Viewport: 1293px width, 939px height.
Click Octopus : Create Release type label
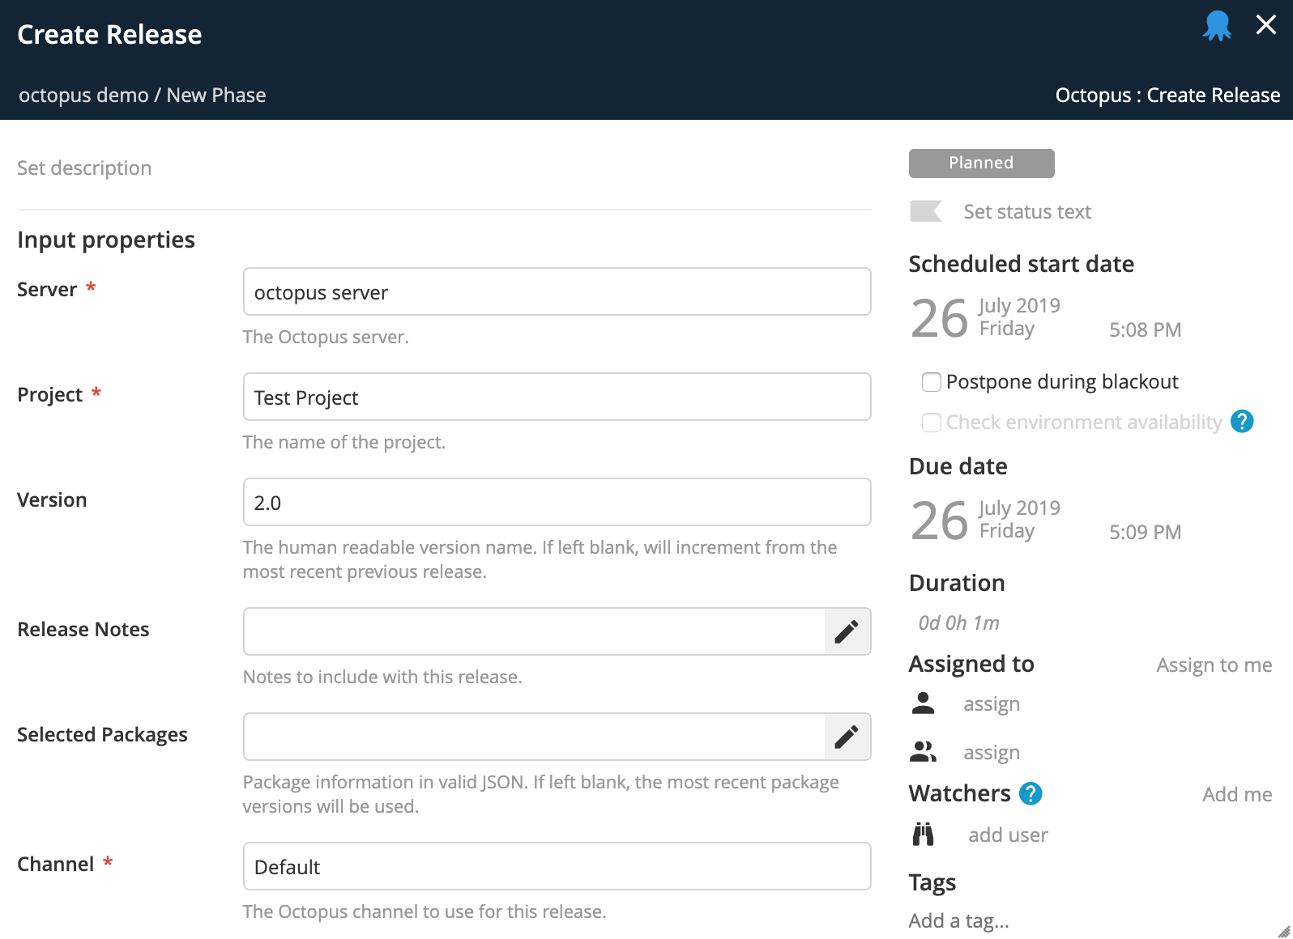coord(1167,95)
